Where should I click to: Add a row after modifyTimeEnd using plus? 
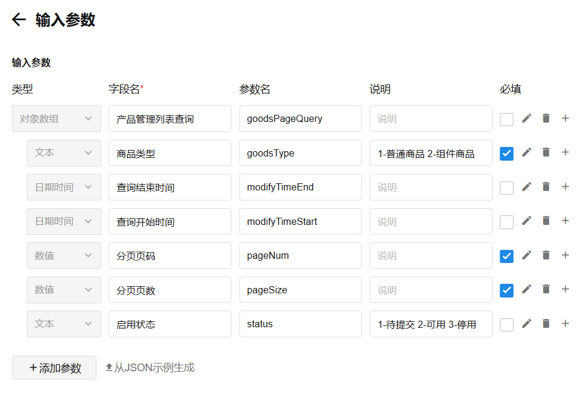coord(565,187)
